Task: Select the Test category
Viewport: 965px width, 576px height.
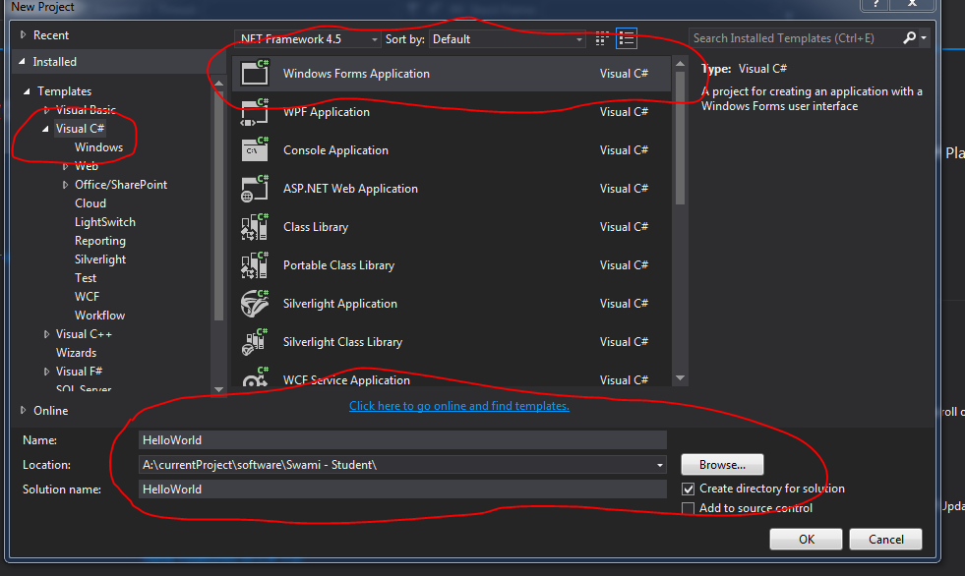Action: click(86, 278)
